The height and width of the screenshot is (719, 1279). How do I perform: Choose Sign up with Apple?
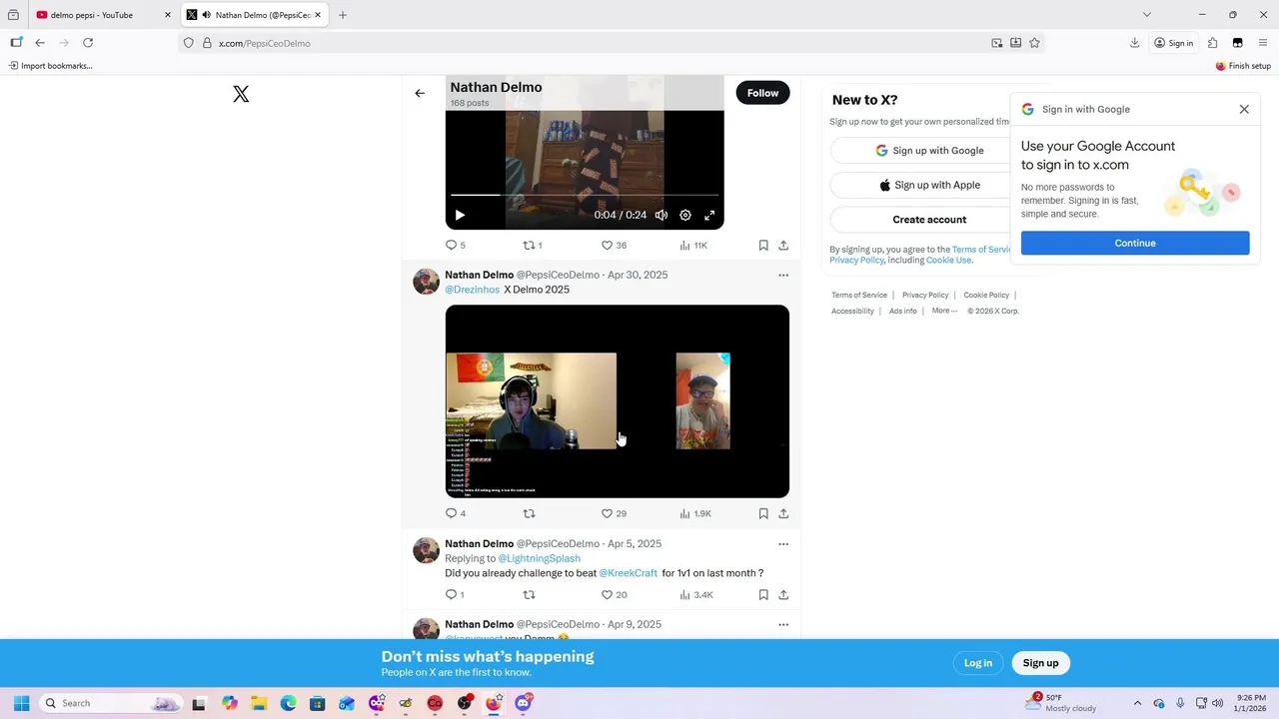pyautogui.click(x=929, y=185)
